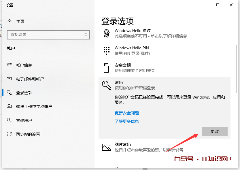Click the 更改 button
This screenshot has width=240, height=170.
tap(214, 131)
